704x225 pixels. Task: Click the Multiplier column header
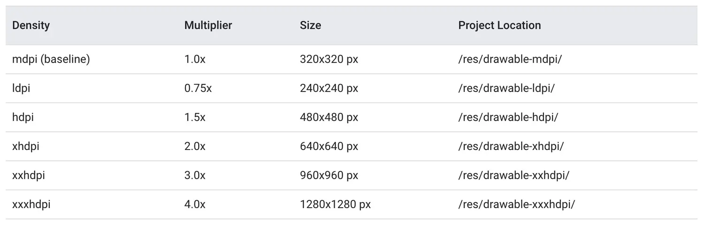tap(208, 25)
